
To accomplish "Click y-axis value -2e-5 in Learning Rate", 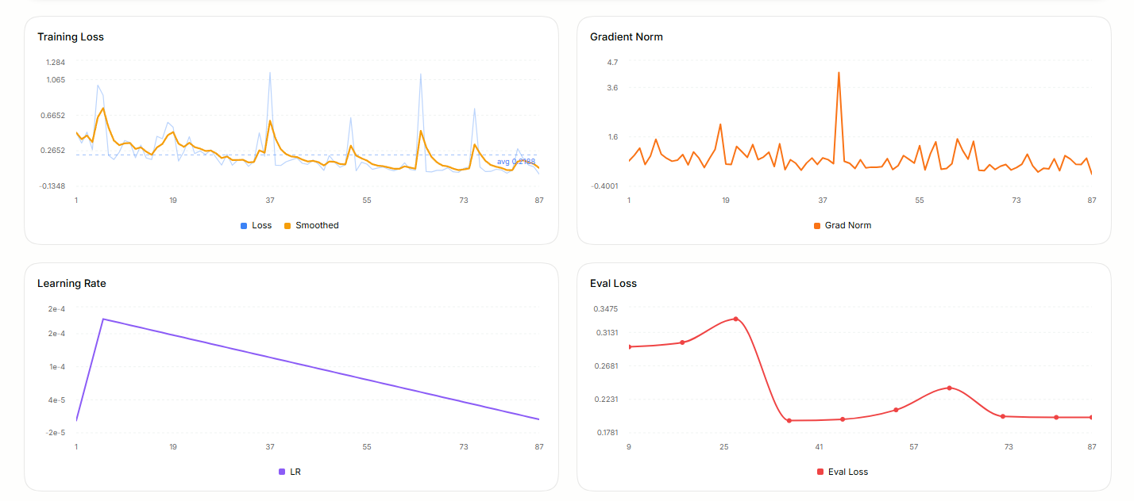I will [56, 433].
